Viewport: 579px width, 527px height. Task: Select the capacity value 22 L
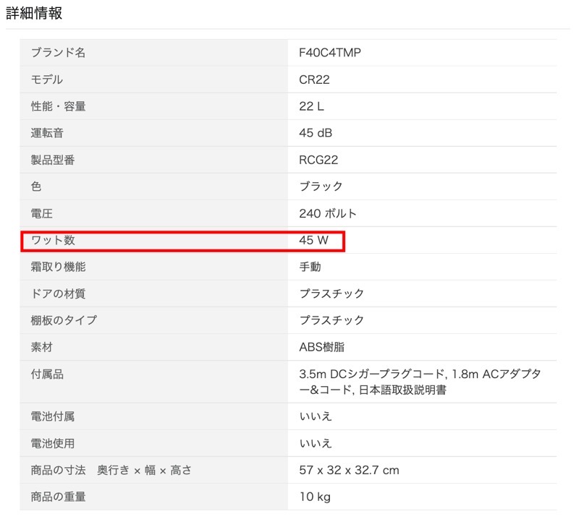[x=311, y=106]
